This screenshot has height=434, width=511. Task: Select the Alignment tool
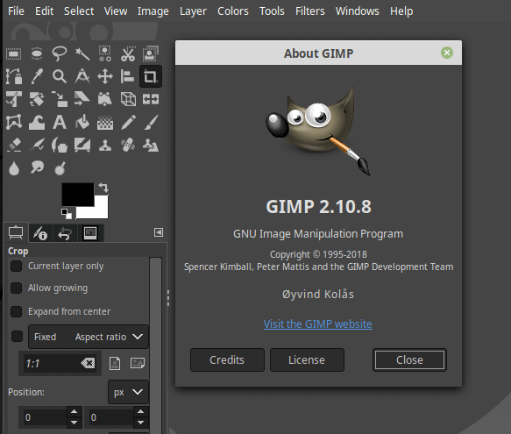pos(128,76)
